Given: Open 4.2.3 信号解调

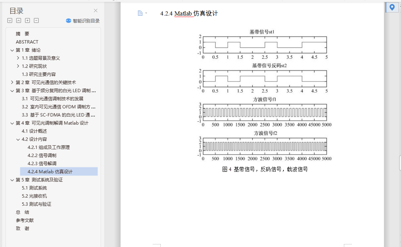Looking at the screenshot, I should coord(42,164).
